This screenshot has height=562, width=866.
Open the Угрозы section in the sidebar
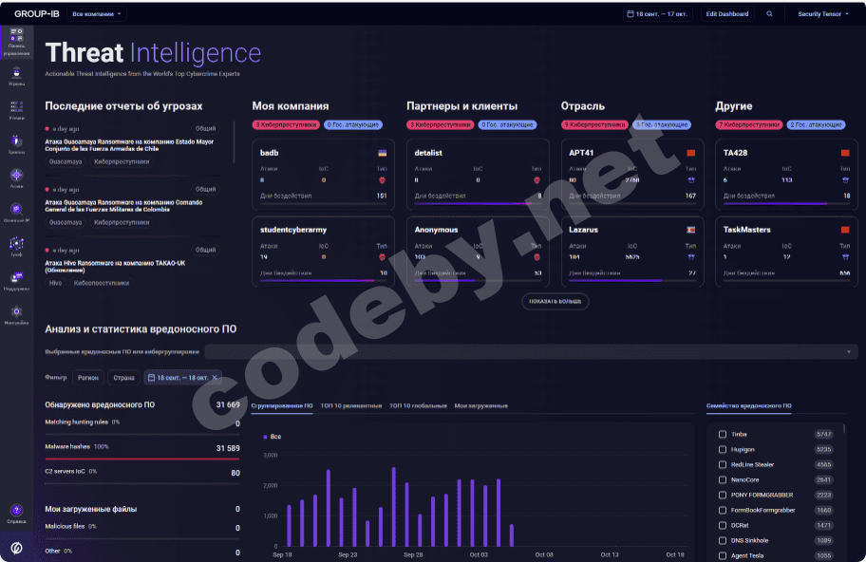tap(16, 76)
